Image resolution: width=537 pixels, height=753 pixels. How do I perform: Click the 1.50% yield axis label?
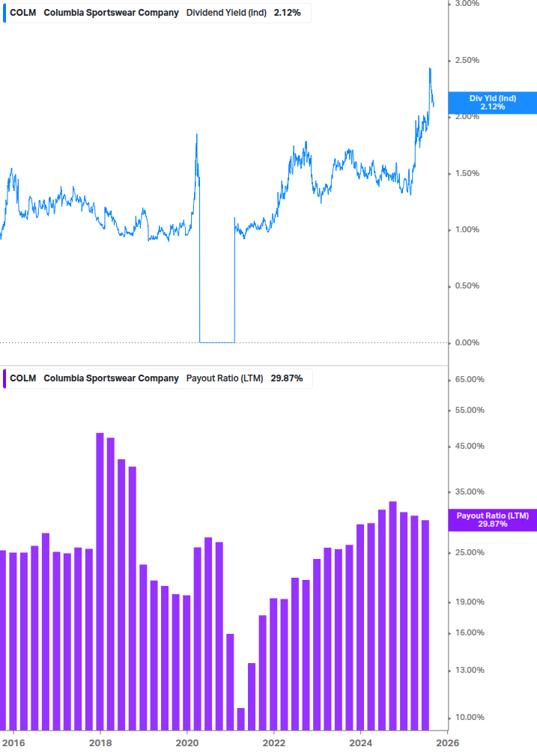point(467,173)
